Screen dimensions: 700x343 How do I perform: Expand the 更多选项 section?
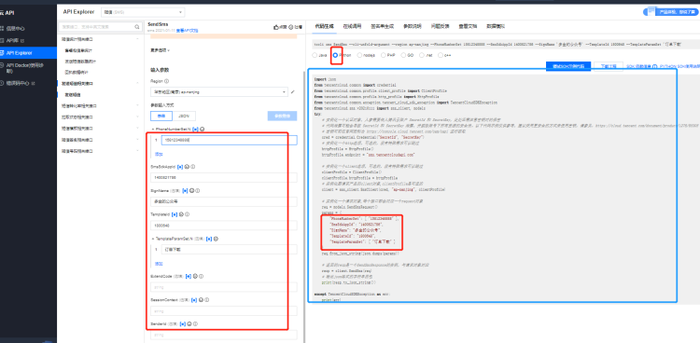(160, 50)
